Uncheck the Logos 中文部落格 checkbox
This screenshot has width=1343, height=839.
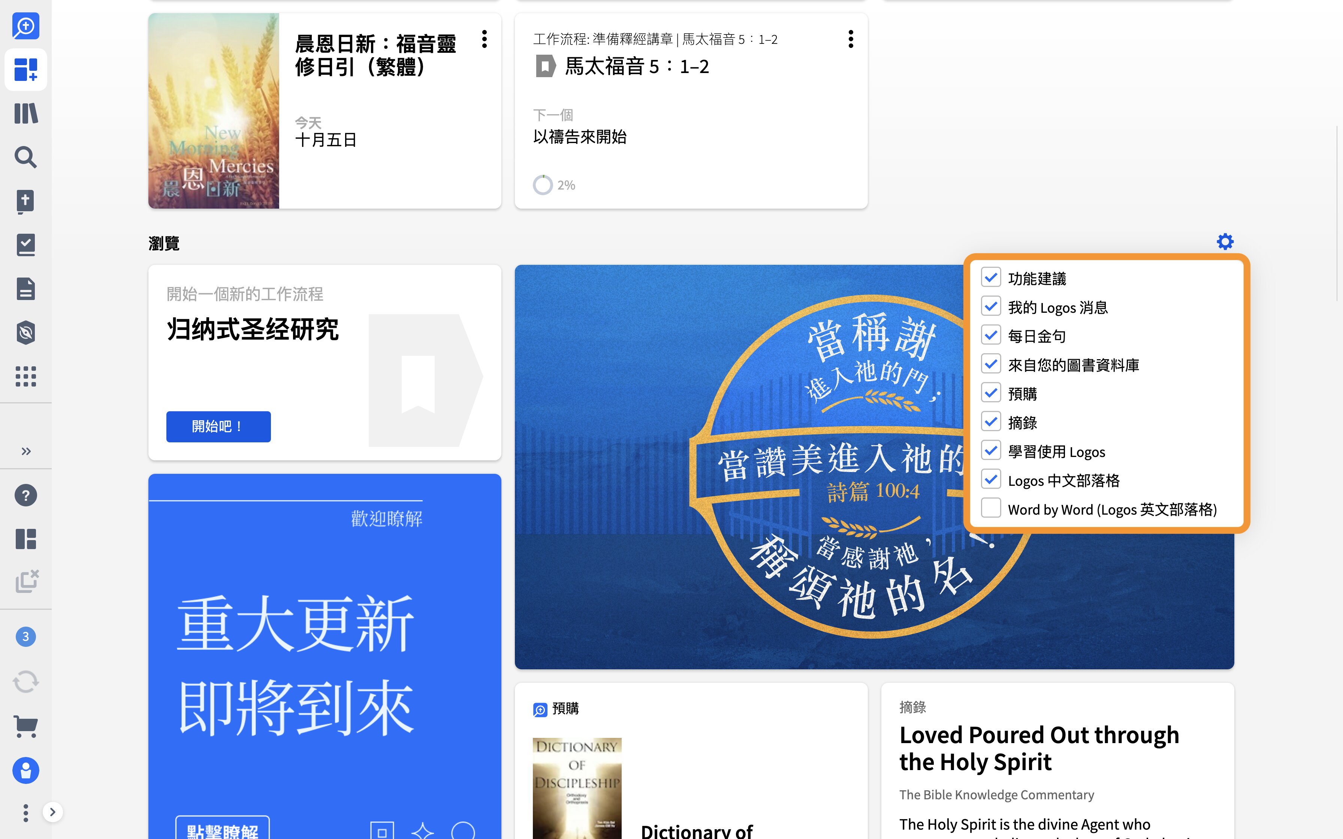coord(991,479)
